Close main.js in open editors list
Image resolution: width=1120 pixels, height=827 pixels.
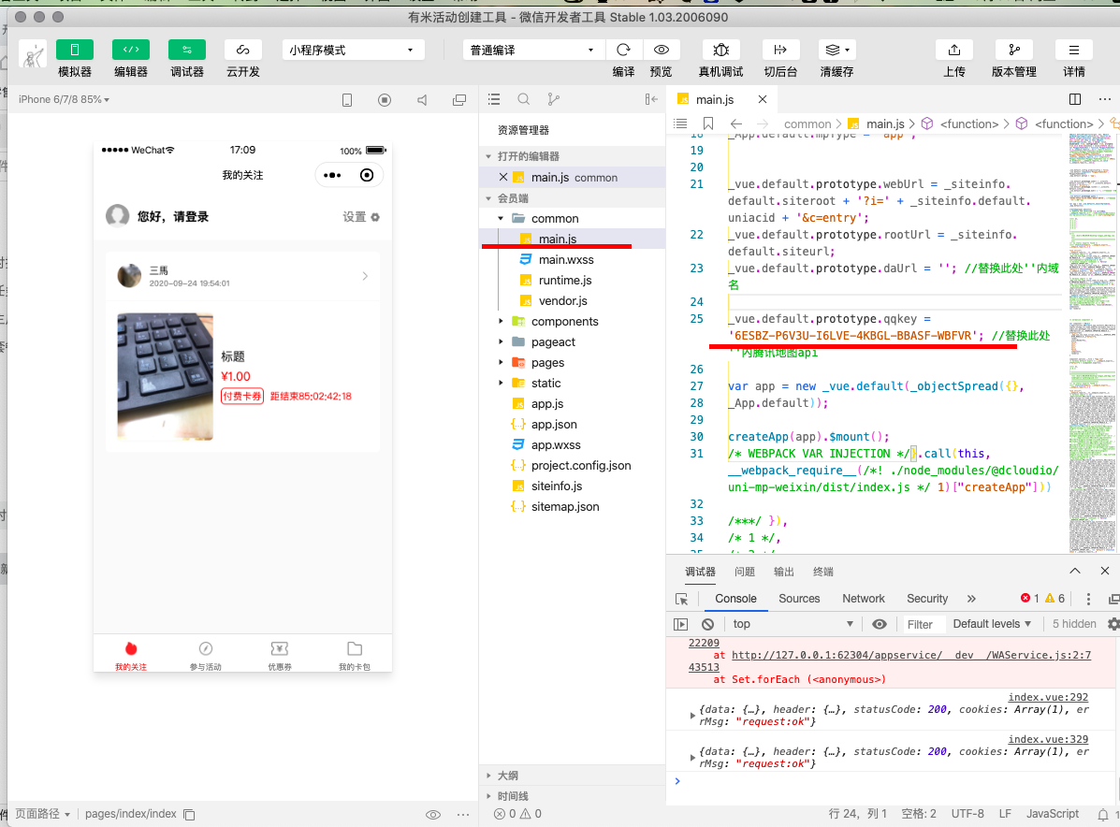tap(502, 177)
